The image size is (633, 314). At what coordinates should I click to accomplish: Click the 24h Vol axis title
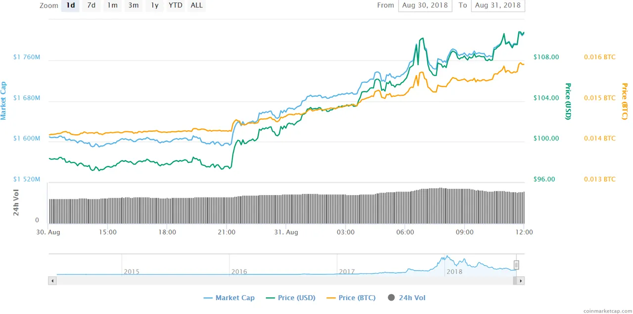click(x=16, y=203)
